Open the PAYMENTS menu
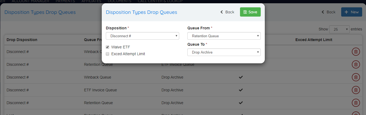Screen dimensions: 366x115 (x=65, y=1)
